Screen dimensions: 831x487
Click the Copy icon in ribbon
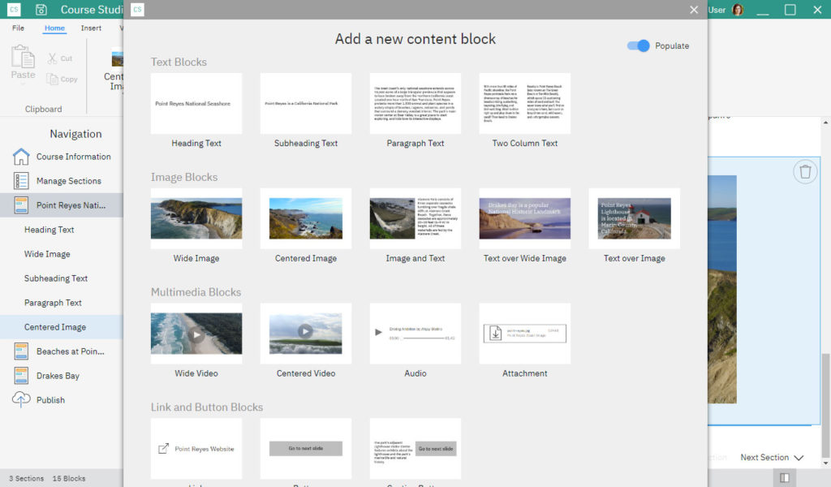[x=53, y=79]
